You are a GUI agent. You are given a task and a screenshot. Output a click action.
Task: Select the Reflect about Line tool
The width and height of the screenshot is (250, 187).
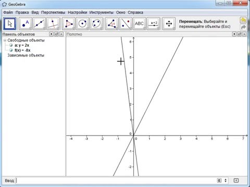[126, 23]
